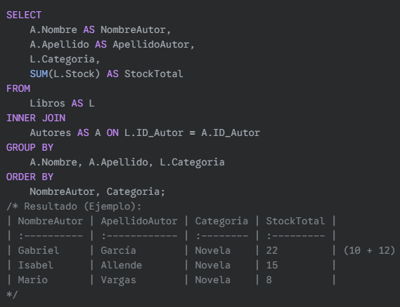The height and width of the screenshot is (307, 400).
Task: Click the Resultado (Ejemplo) comment line
Action: pyautogui.click(x=74, y=207)
